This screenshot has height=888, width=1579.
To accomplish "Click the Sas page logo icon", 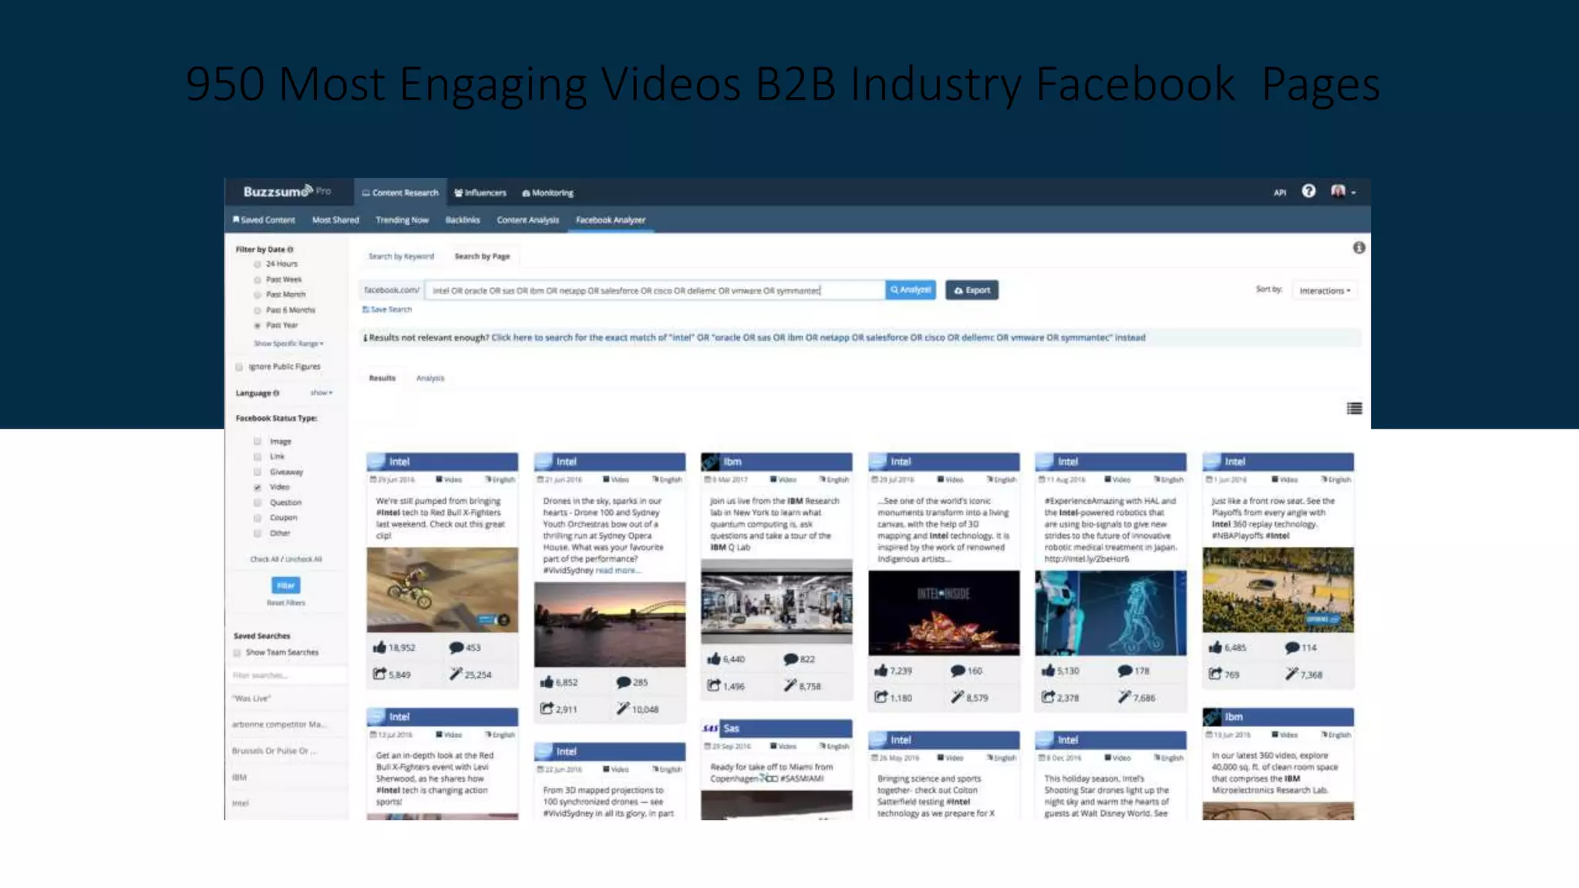I will pyautogui.click(x=711, y=728).
